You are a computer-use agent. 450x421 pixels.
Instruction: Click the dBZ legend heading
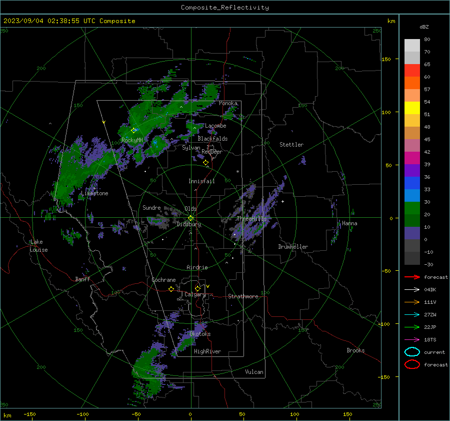point(424,27)
